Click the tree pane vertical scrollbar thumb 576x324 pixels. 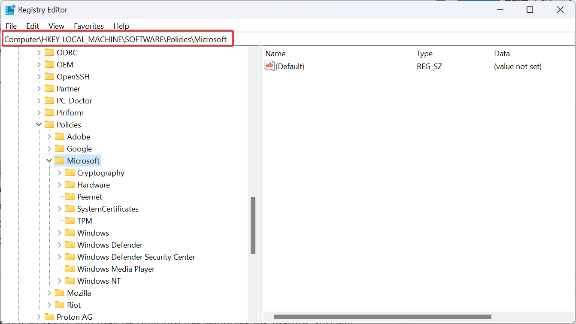pos(253,225)
